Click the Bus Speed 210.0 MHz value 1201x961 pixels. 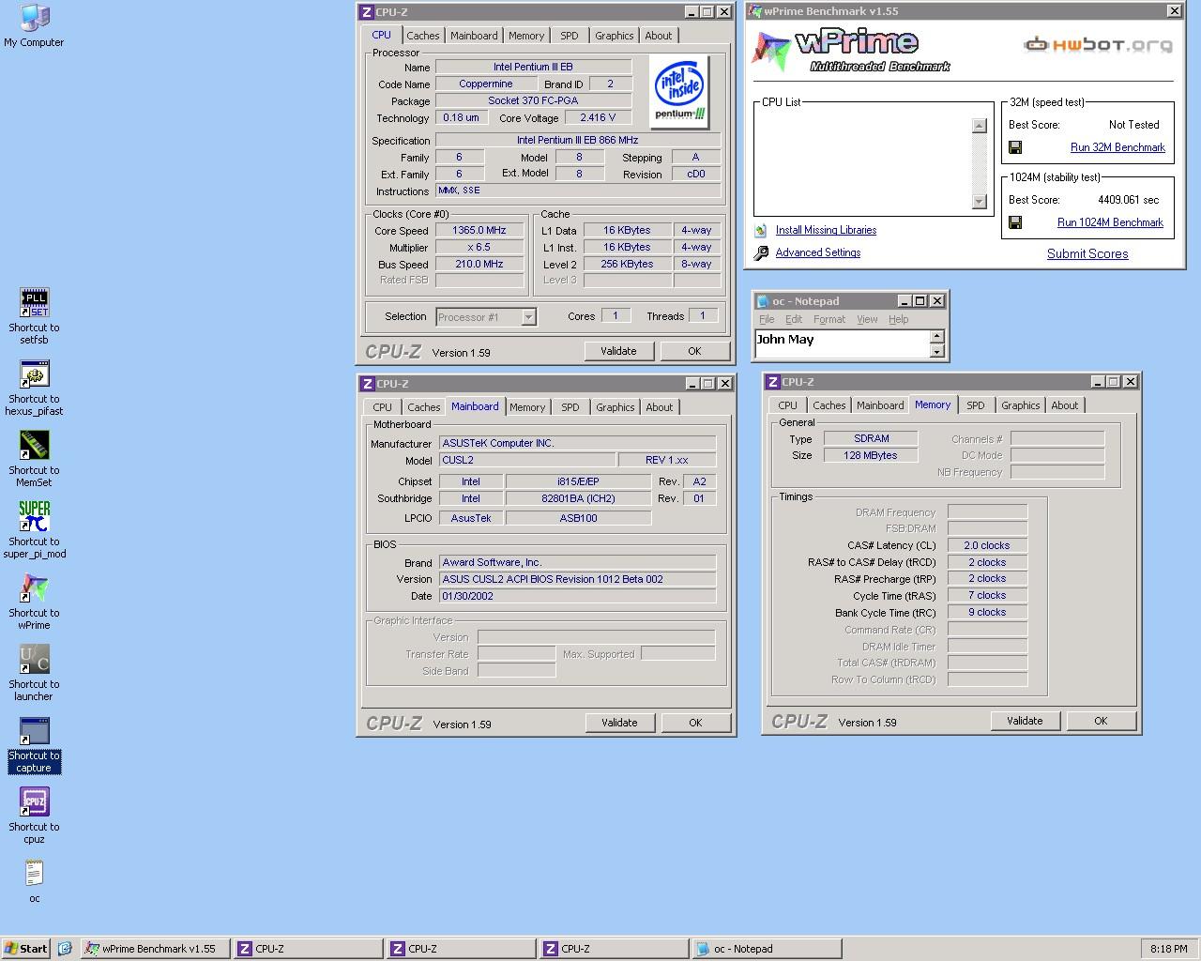tap(479, 264)
